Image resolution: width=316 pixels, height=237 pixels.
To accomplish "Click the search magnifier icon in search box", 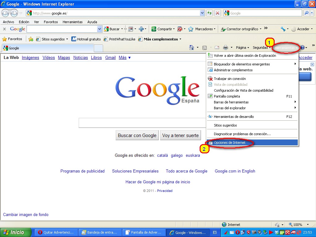I will 306,13.
